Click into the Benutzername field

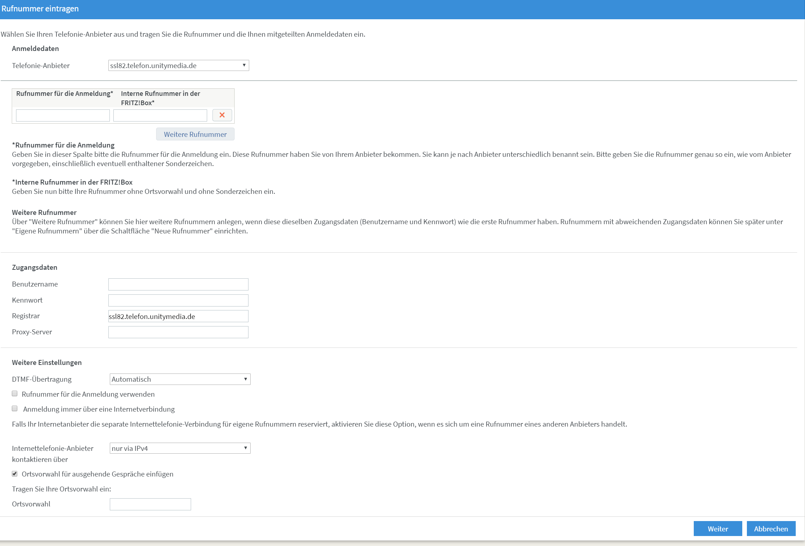pyautogui.click(x=178, y=284)
